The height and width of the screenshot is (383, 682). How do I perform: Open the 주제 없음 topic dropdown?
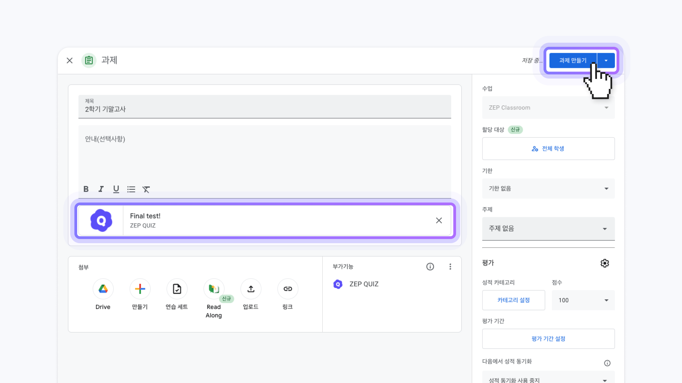(548, 229)
